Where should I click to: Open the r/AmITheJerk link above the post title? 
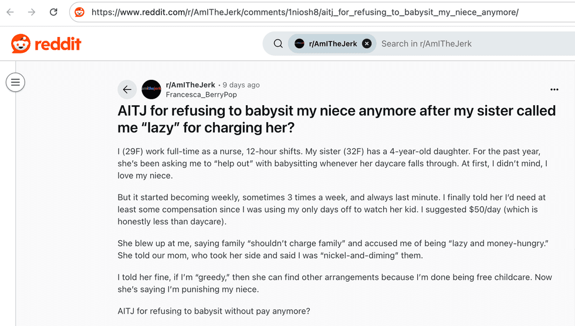click(190, 85)
